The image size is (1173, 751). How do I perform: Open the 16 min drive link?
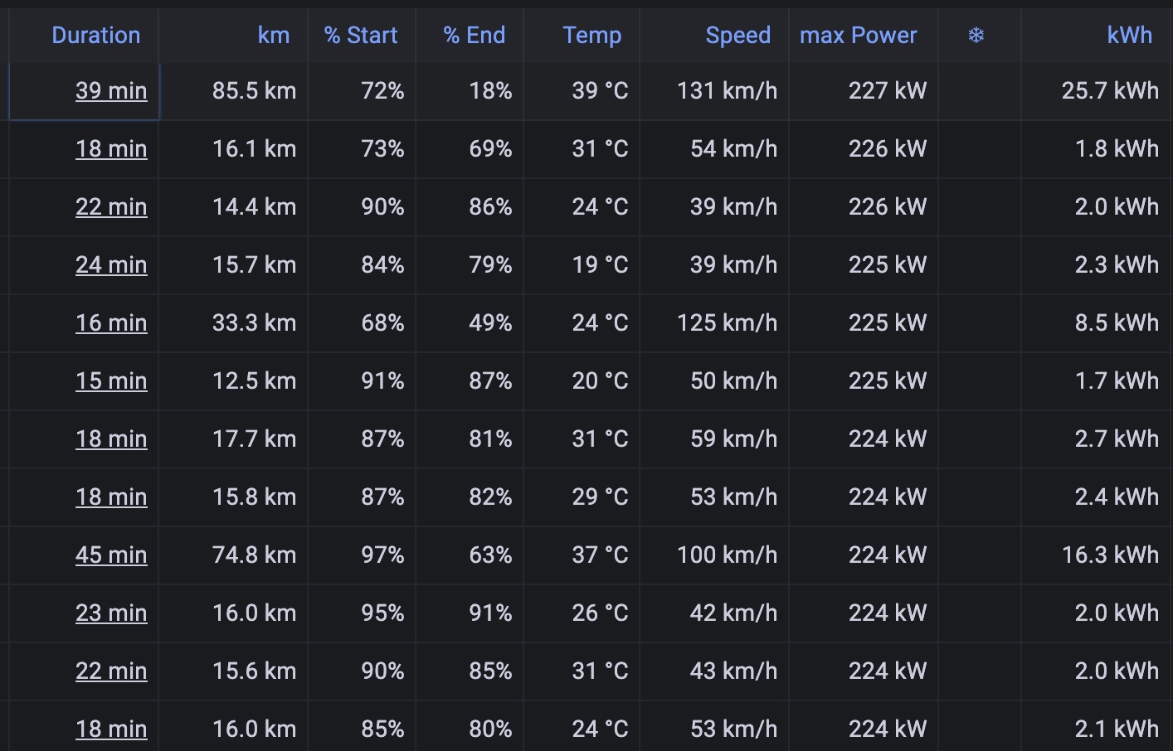pos(111,323)
